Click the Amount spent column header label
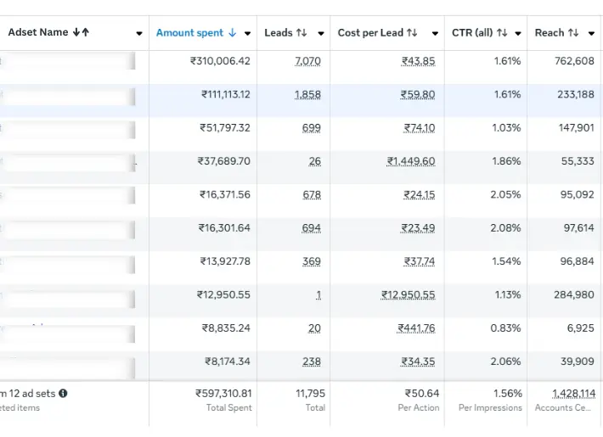 click(189, 33)
